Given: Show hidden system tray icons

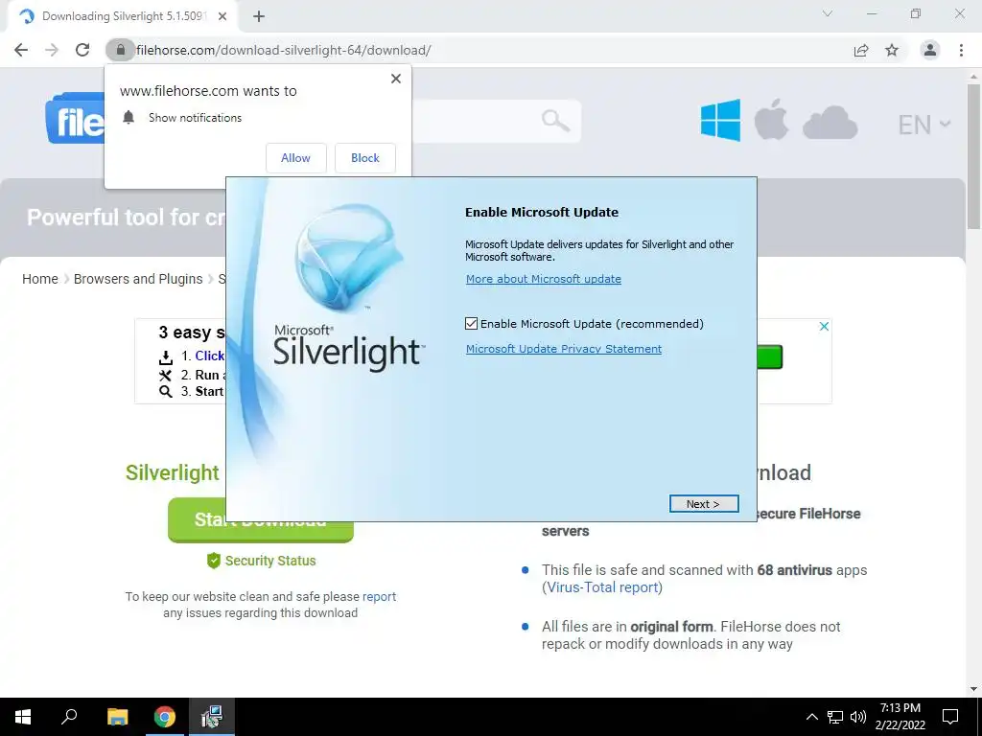Looking at the screenshot, I should coord(811,717).
